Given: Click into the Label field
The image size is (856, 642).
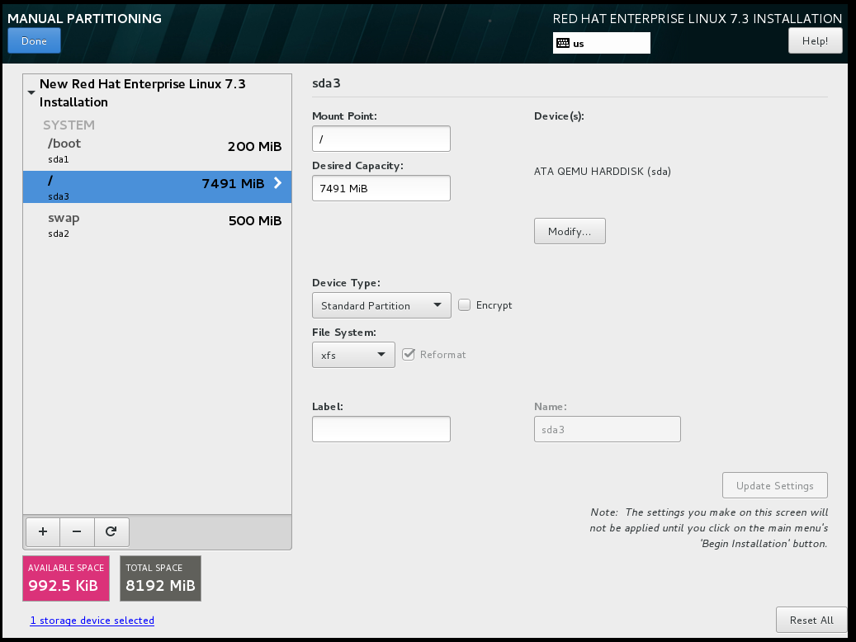Looking at the screenshot, I should (x=381, y=429).
